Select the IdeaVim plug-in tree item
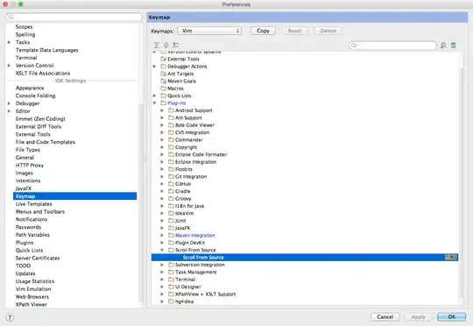The height and width of the screenshot is (326, 473). pos(184,214)
